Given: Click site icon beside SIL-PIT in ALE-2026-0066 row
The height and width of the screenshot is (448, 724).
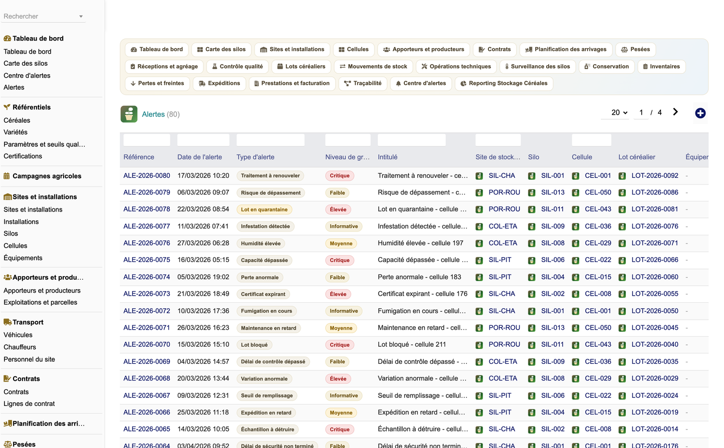Looking at the screenshot, I should coord(479,412).
